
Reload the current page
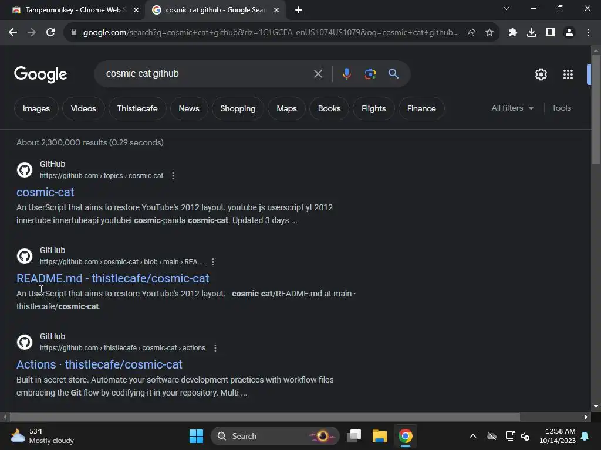point(50,33)
